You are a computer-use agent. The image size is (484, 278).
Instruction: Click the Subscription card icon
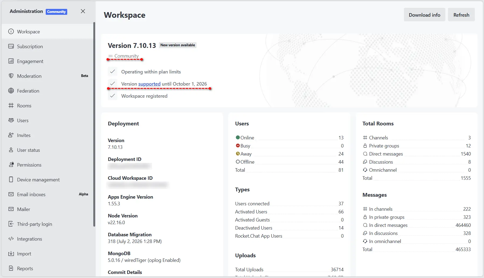11,46
